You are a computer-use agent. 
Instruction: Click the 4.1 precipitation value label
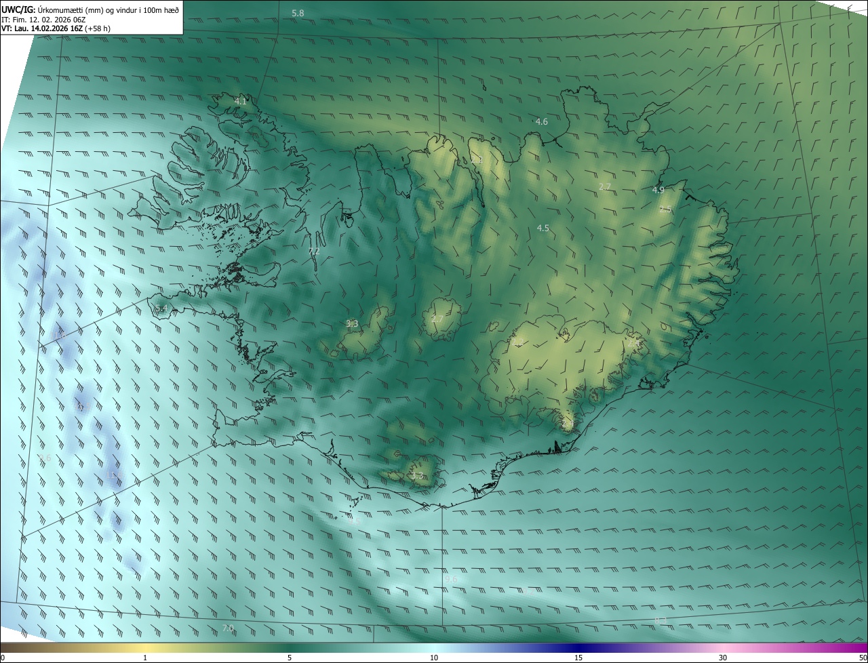point(240,101)
